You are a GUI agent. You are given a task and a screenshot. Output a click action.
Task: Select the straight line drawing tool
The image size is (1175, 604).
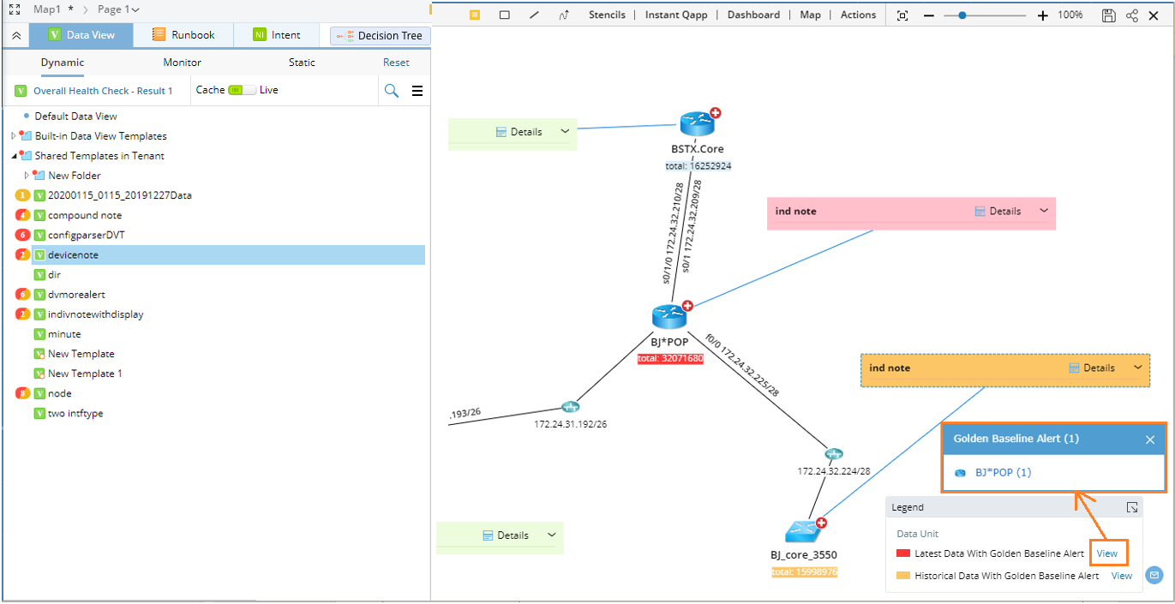[x=534, y=15]
